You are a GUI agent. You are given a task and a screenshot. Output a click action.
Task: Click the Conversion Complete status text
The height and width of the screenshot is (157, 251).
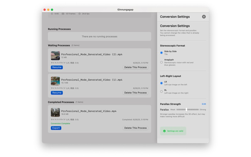(60, 123)
